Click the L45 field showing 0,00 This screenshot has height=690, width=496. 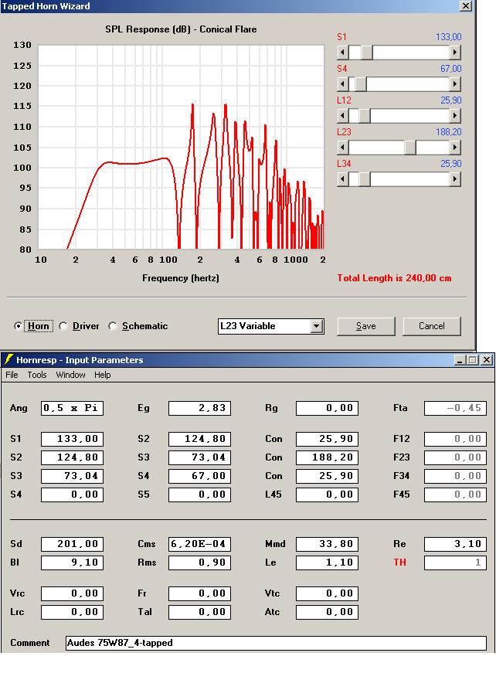coord(327,495)
